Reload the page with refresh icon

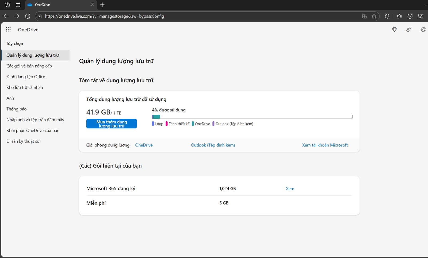tap(28, 16)
